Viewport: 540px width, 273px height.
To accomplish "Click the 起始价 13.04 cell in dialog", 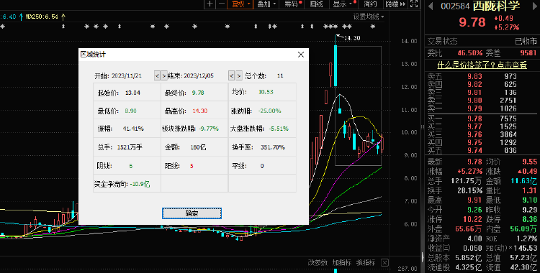I will coord(127,93).
